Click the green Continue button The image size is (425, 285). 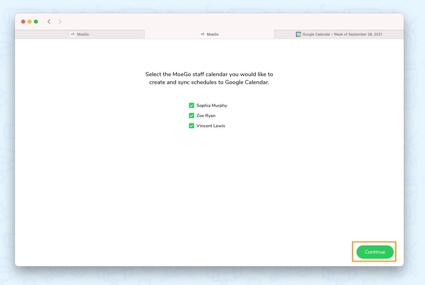[375, 252]
